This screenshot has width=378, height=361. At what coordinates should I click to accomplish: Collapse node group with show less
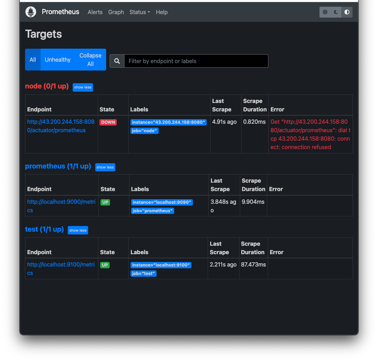tap(83, 87)
